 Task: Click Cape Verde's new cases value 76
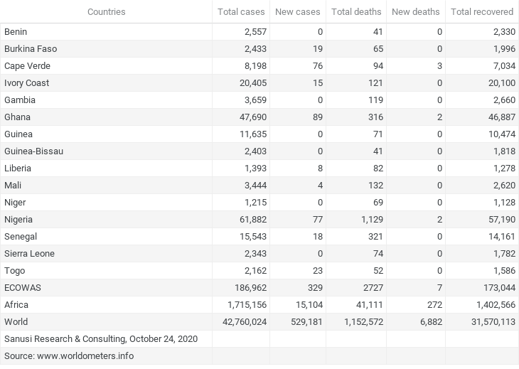[x=318, y=66]
